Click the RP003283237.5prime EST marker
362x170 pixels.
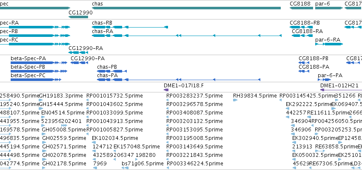[167, 100]
